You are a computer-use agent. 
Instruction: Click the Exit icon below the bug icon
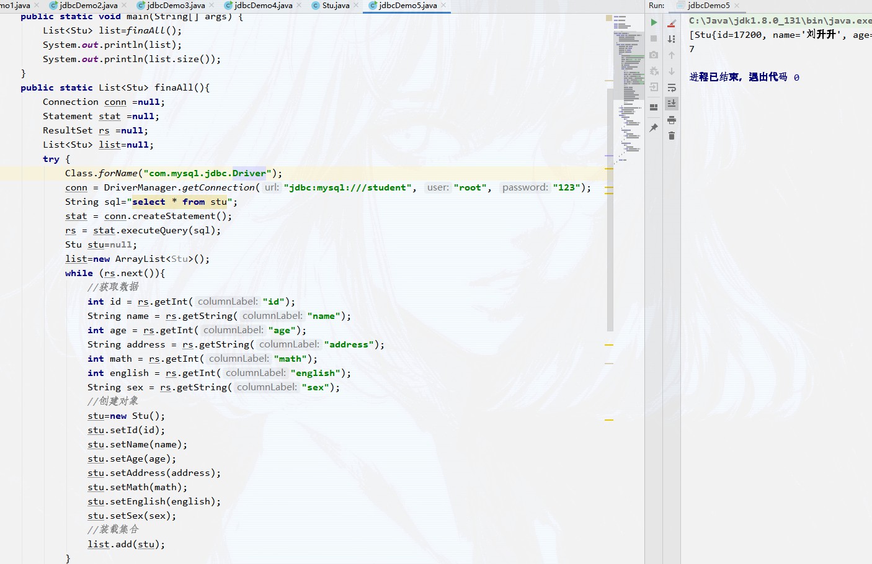654,87
